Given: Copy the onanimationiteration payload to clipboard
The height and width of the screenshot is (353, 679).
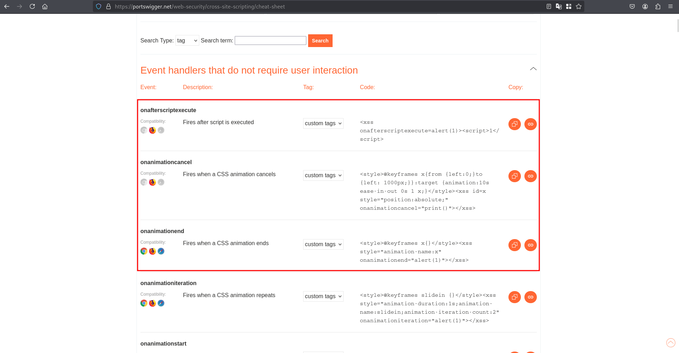Looking at the screenshot, I should click(514, 297).
